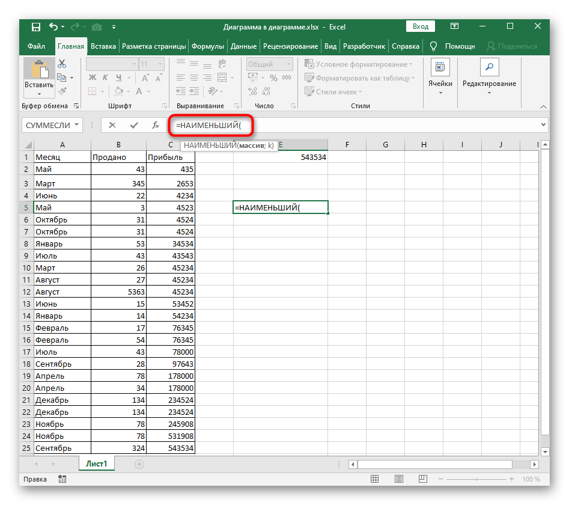569x505 pixels.
Task: Switch to Page Layout view icon
Action: [x=399, y=479]
